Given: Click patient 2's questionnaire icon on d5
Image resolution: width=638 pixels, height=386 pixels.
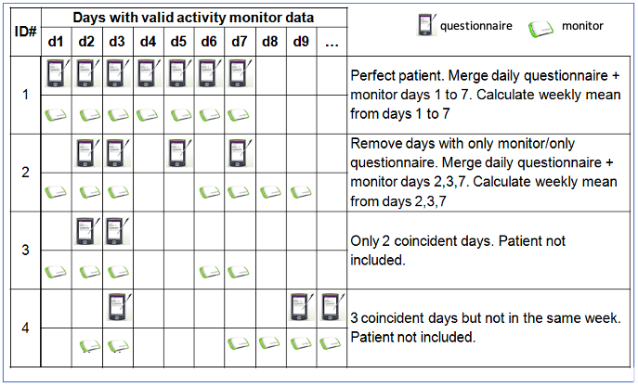Looking at the screenshot, I should pyautogui.click(x=178, y=149).
